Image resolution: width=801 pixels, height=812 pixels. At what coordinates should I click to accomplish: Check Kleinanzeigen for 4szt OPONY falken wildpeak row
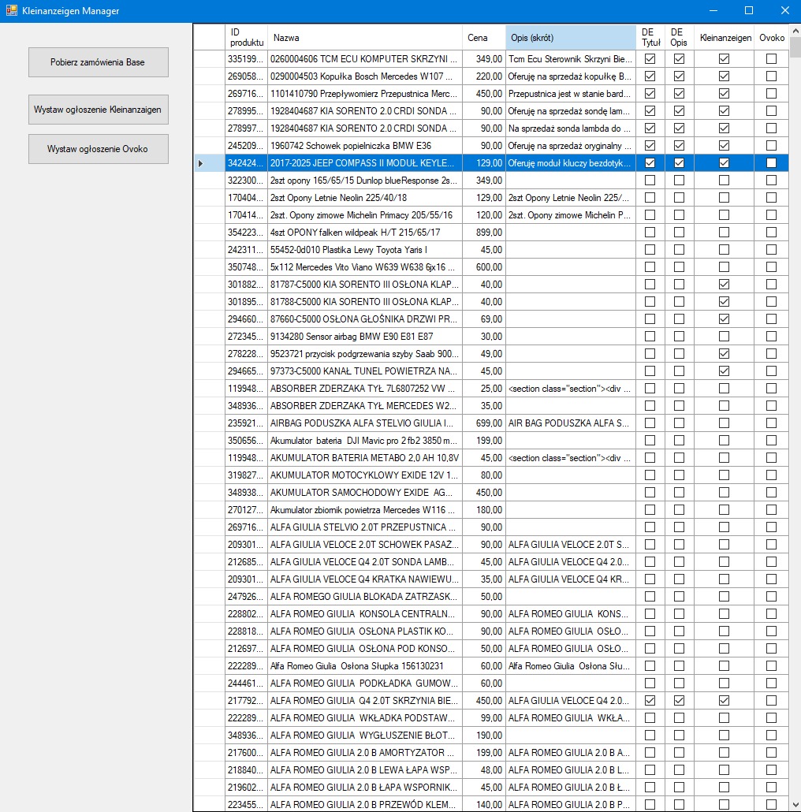724,233
